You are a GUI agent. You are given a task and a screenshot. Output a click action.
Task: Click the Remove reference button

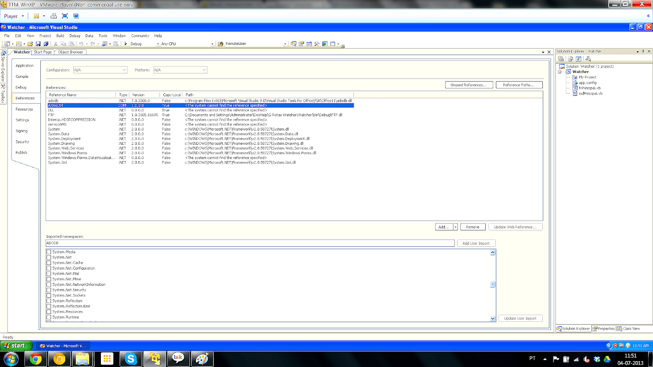[473, 227]
